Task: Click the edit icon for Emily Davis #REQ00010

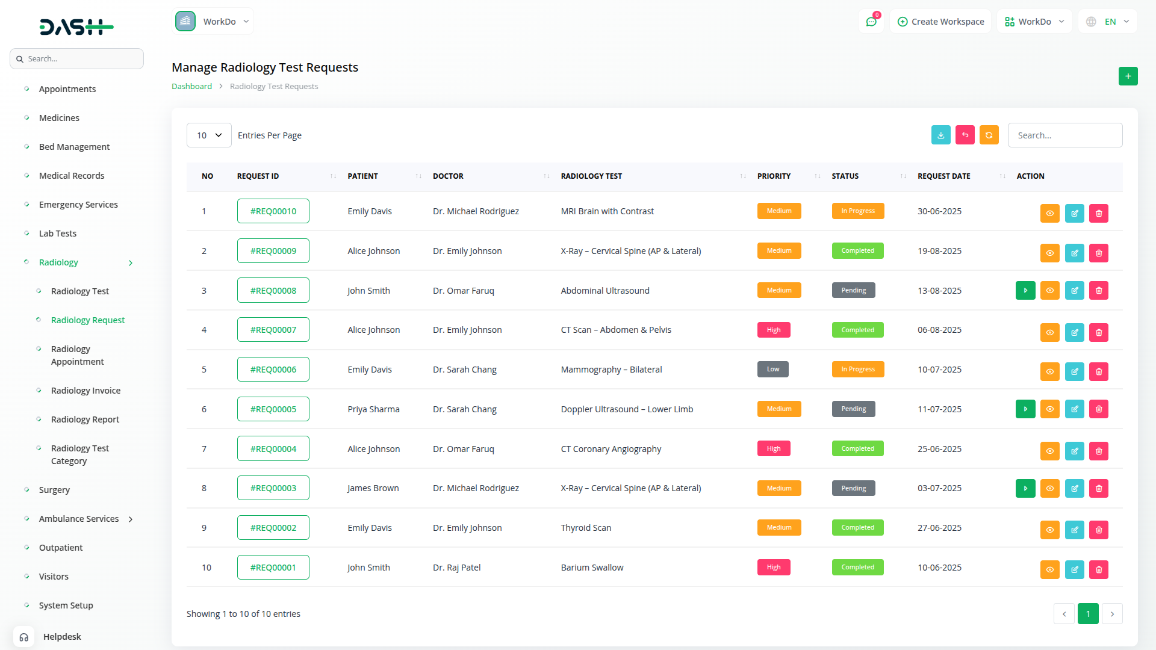Action: [x=1074, y=213]
